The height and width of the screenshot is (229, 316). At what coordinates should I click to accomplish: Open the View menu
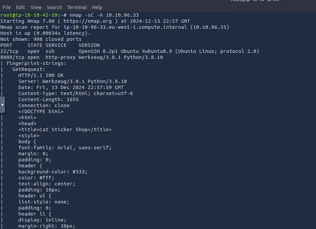[x=36, y=7]
